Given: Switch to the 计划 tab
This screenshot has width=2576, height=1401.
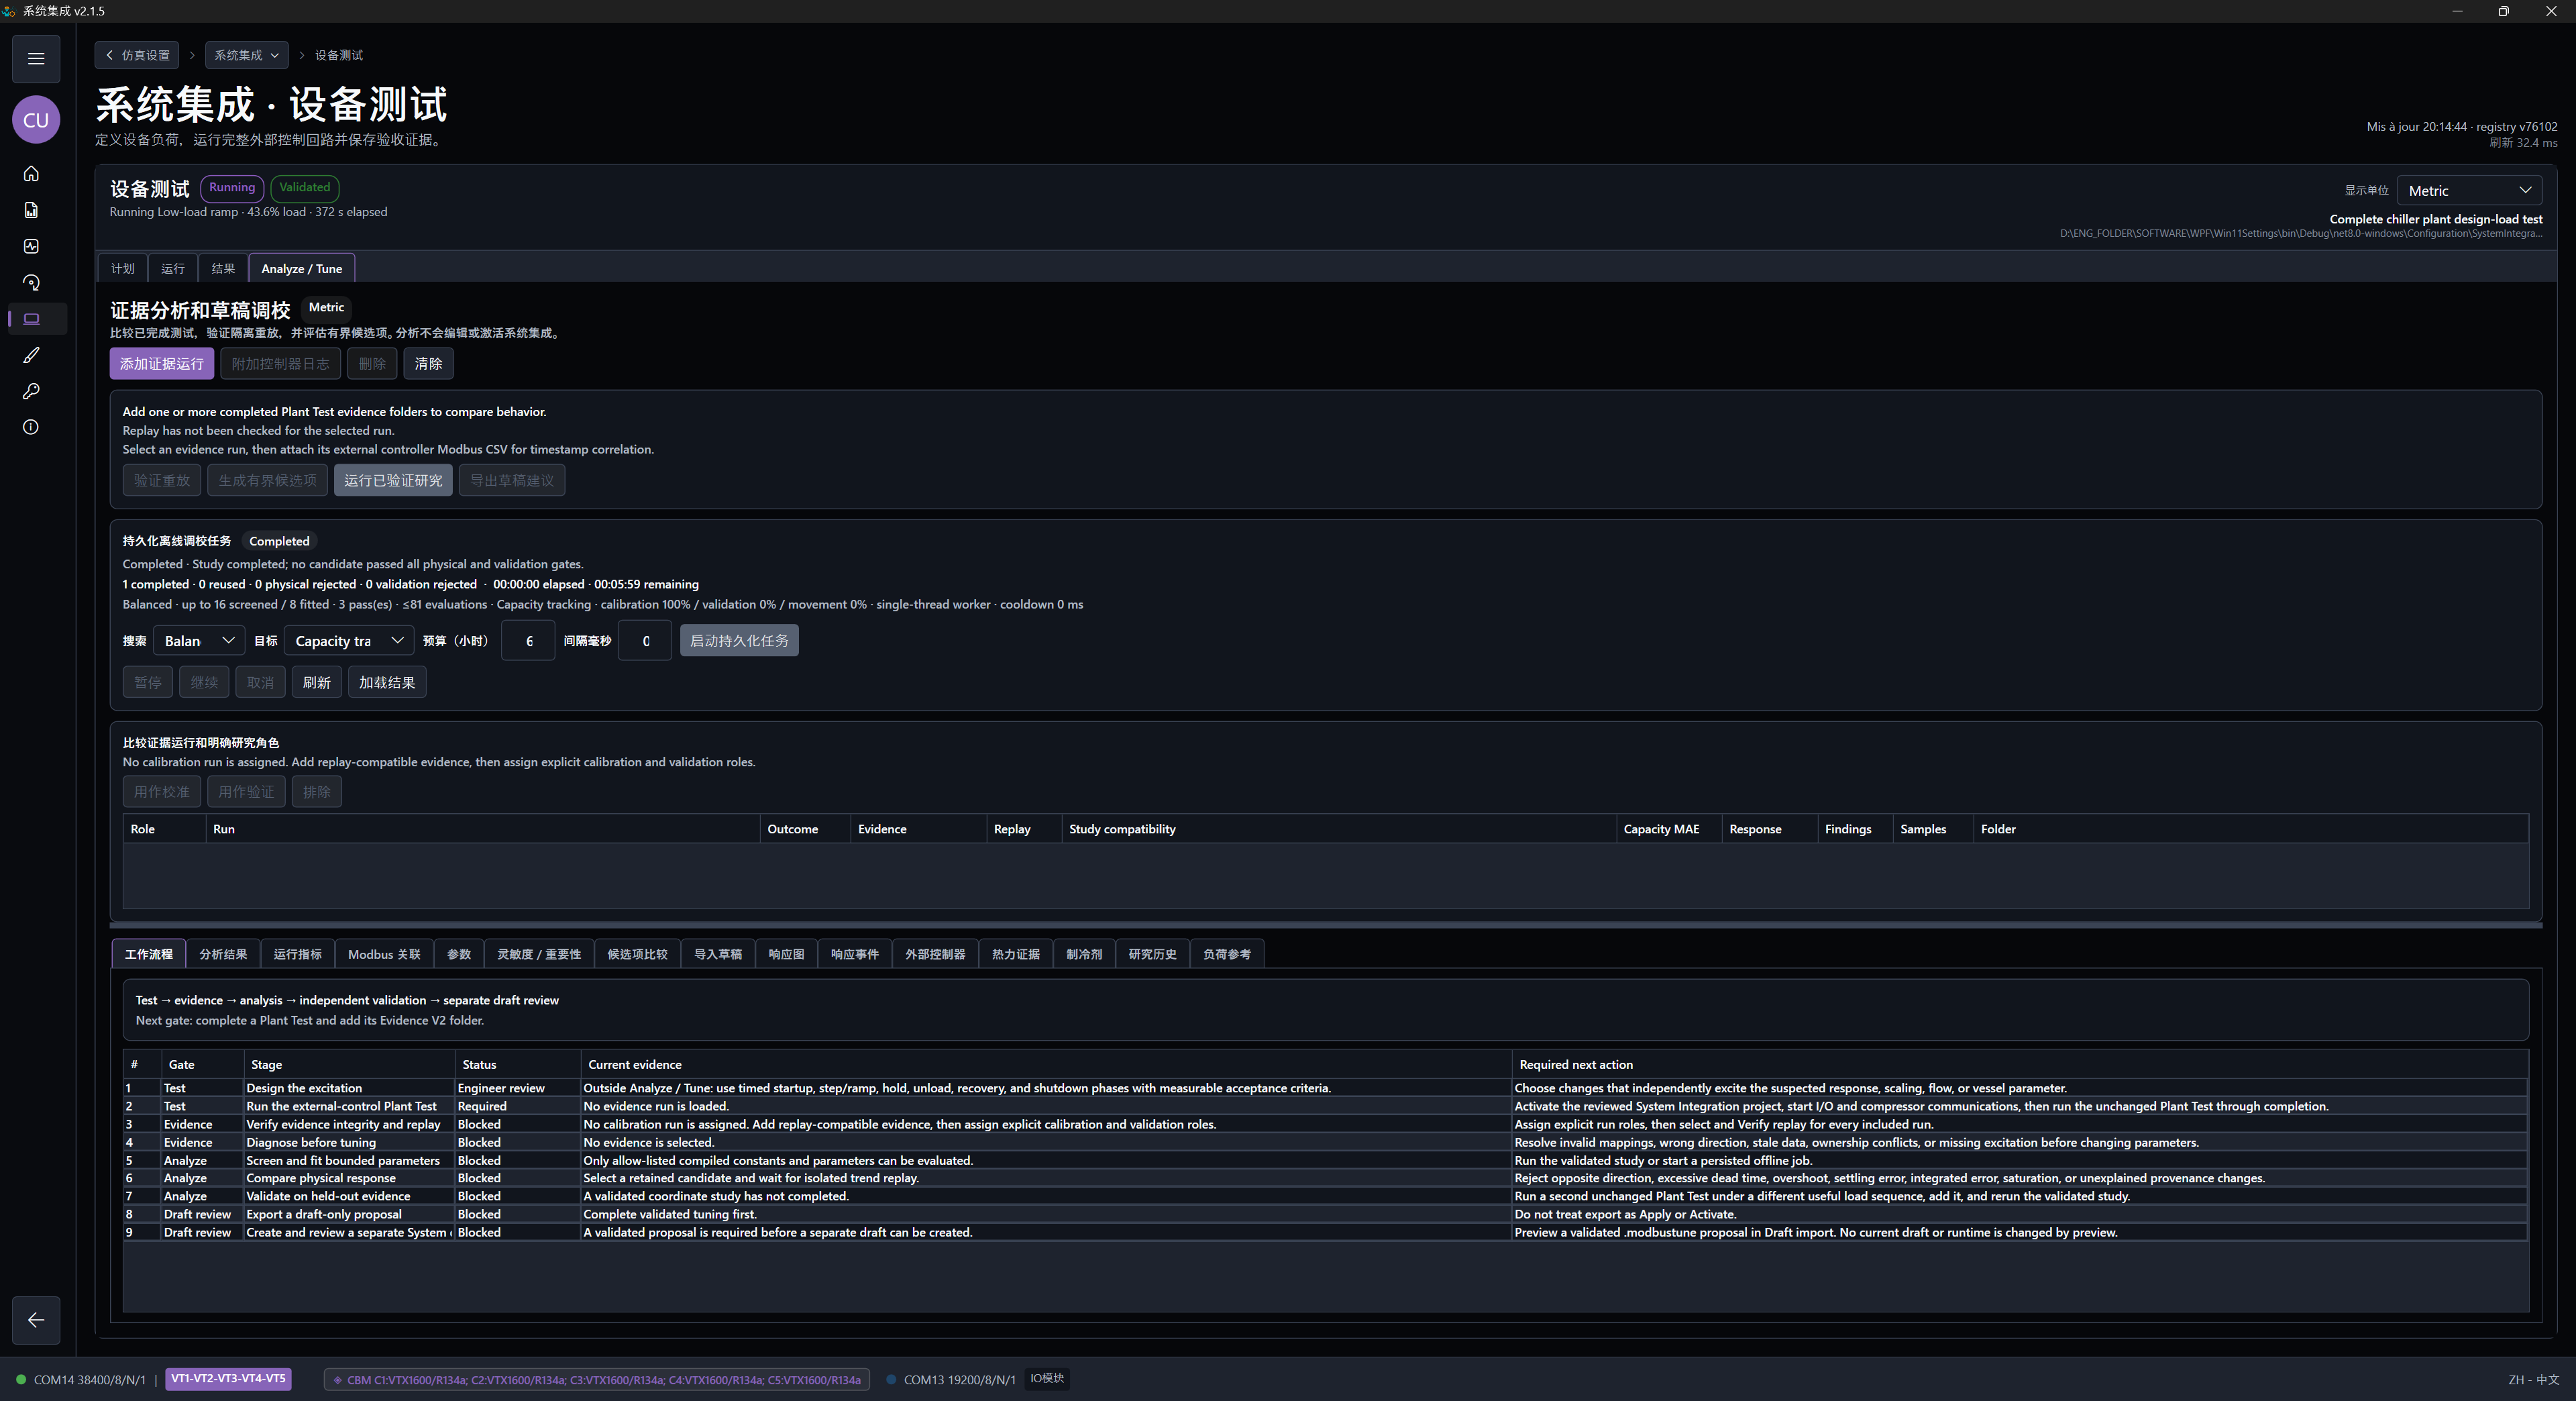Looking at the screenshot, I should click(x=123, y=268).
